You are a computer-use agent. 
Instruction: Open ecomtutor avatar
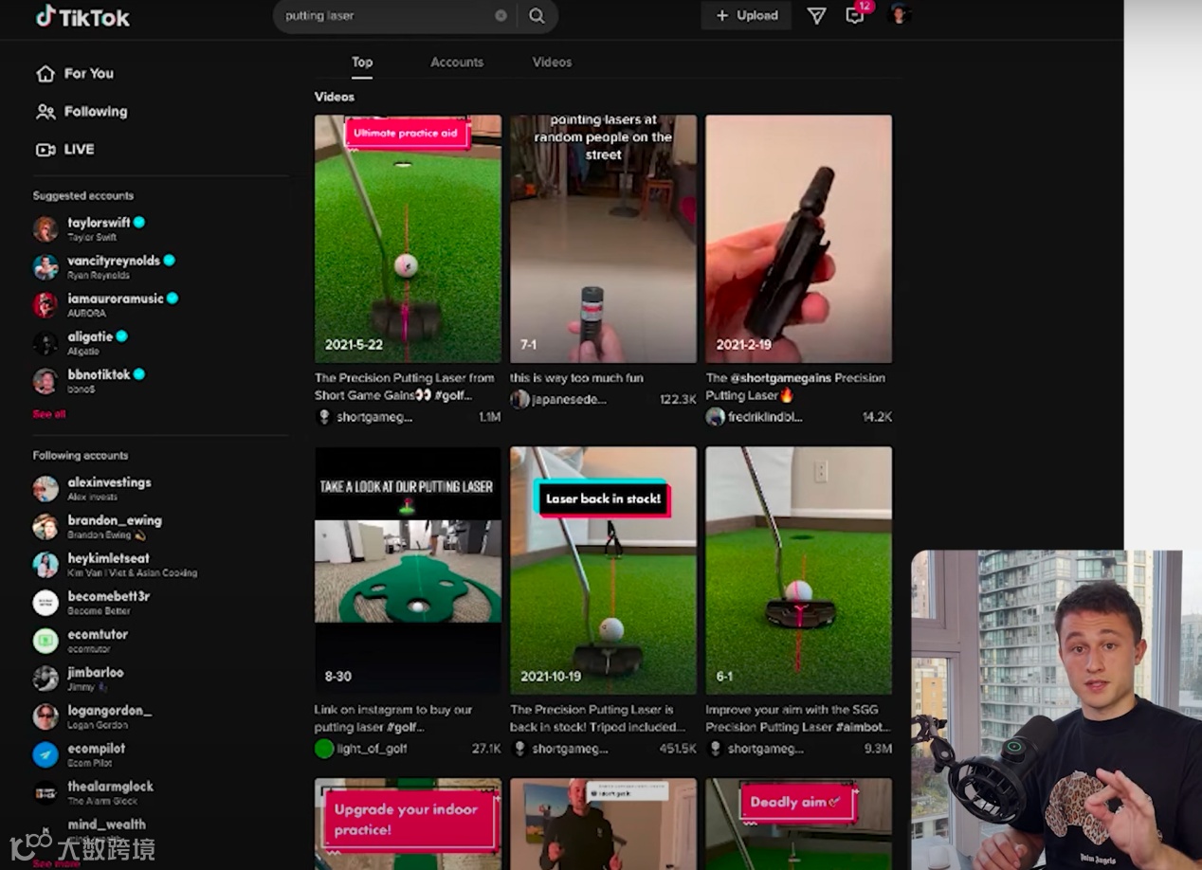tap(46, 641)
